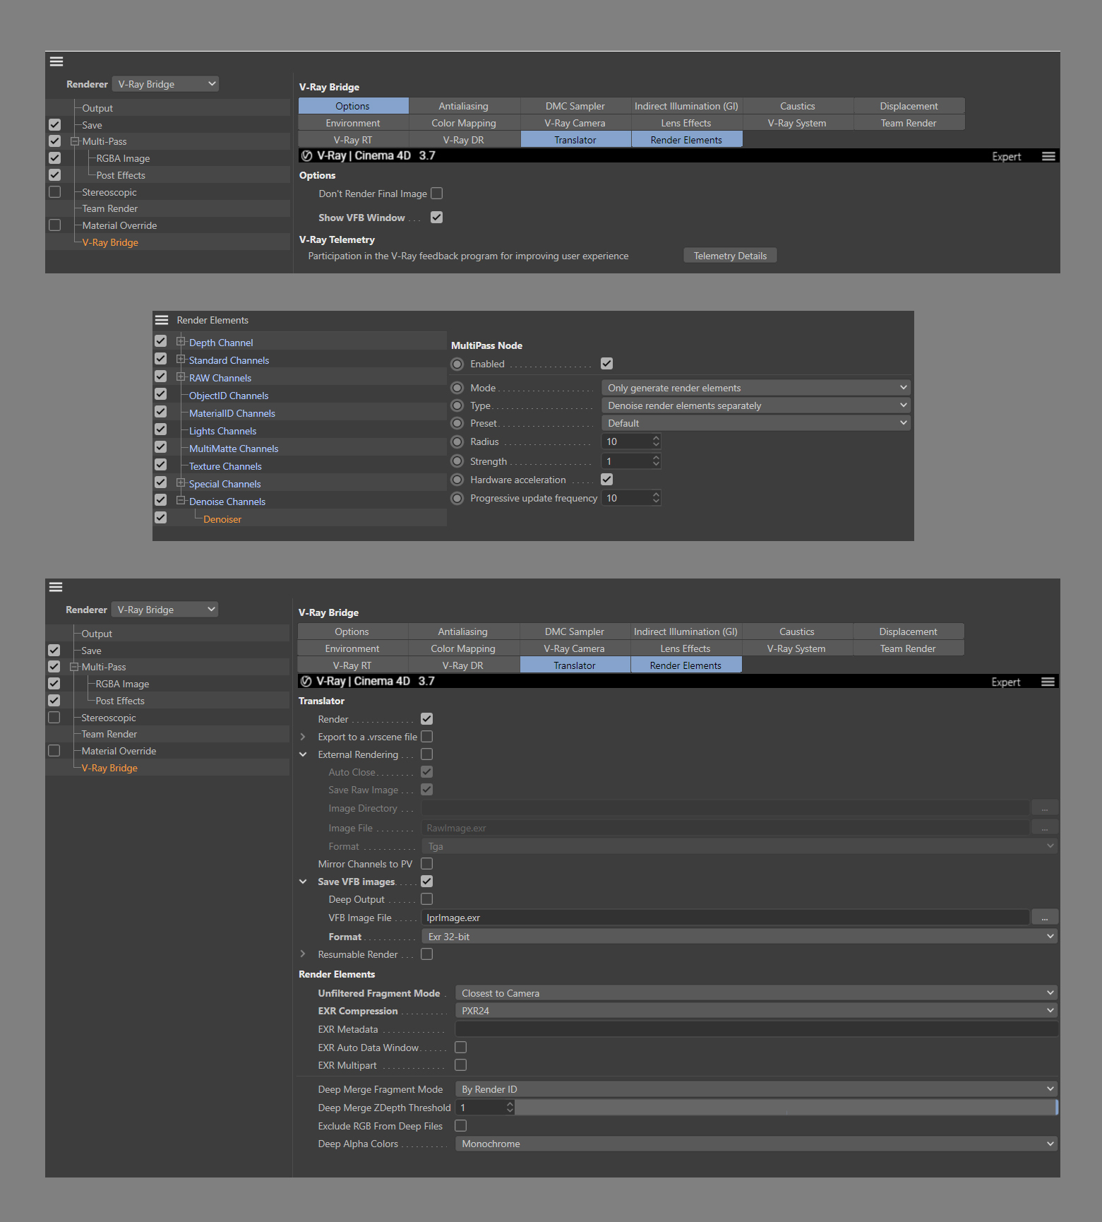The width and height of the screenshot is (1102, 1222).
Task: Toggle Save VFB images checkbox
Action: pos(427,881)
